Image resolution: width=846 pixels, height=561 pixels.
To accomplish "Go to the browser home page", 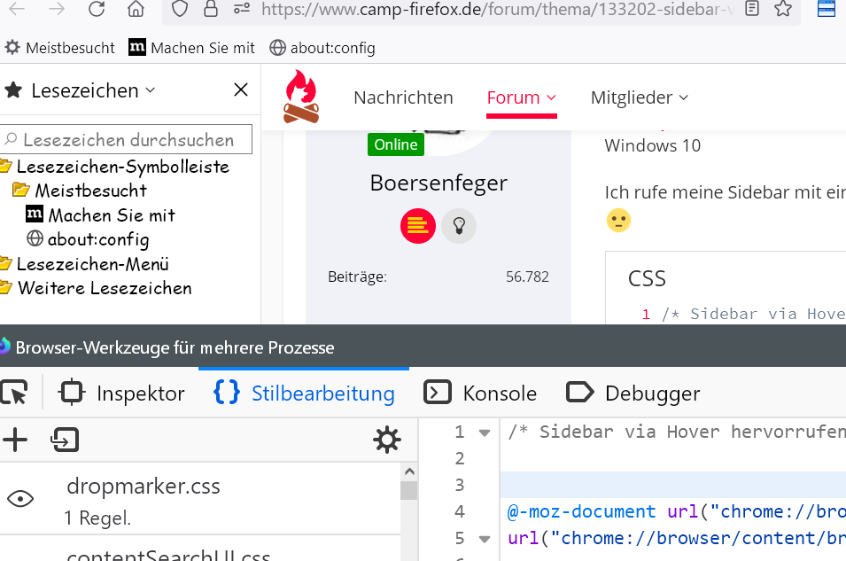I will (136, 10).
